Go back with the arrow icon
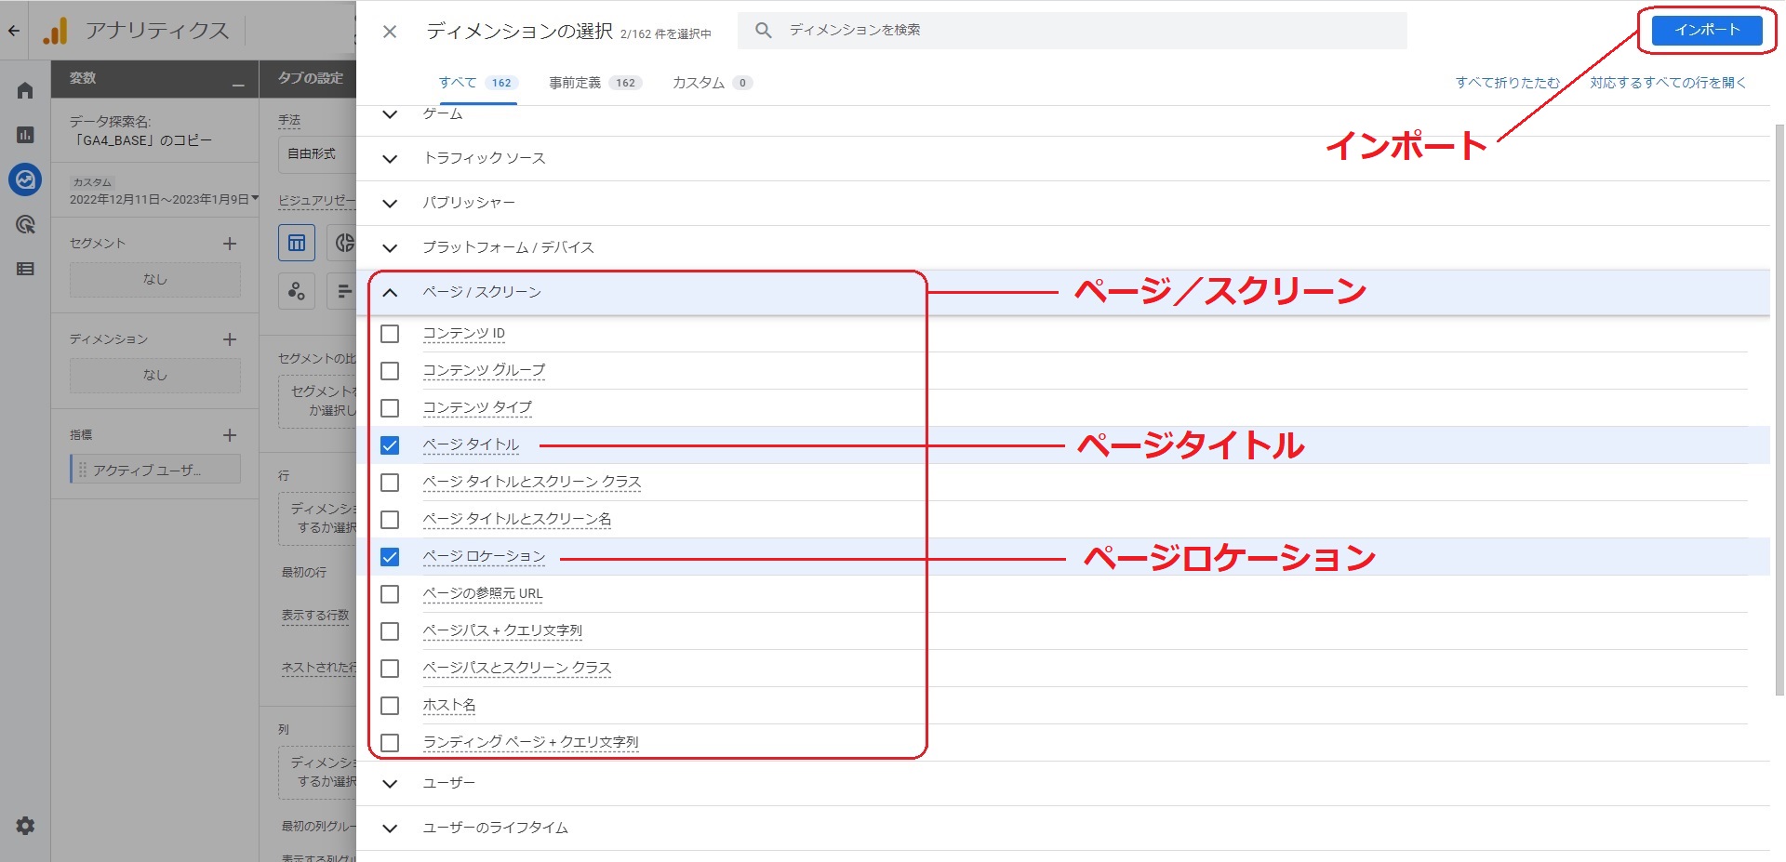Viewport: 1786px width, 862px height. 14,31
